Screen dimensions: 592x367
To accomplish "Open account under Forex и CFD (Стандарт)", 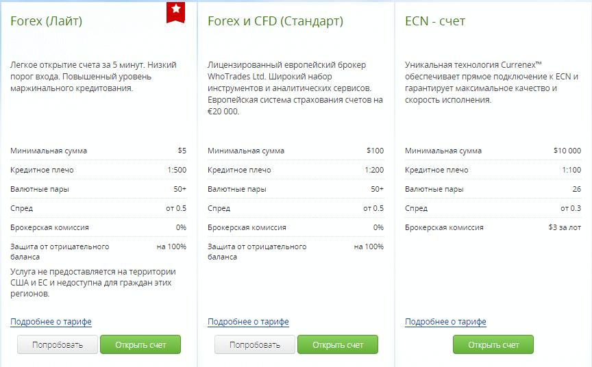I will 338,344.
